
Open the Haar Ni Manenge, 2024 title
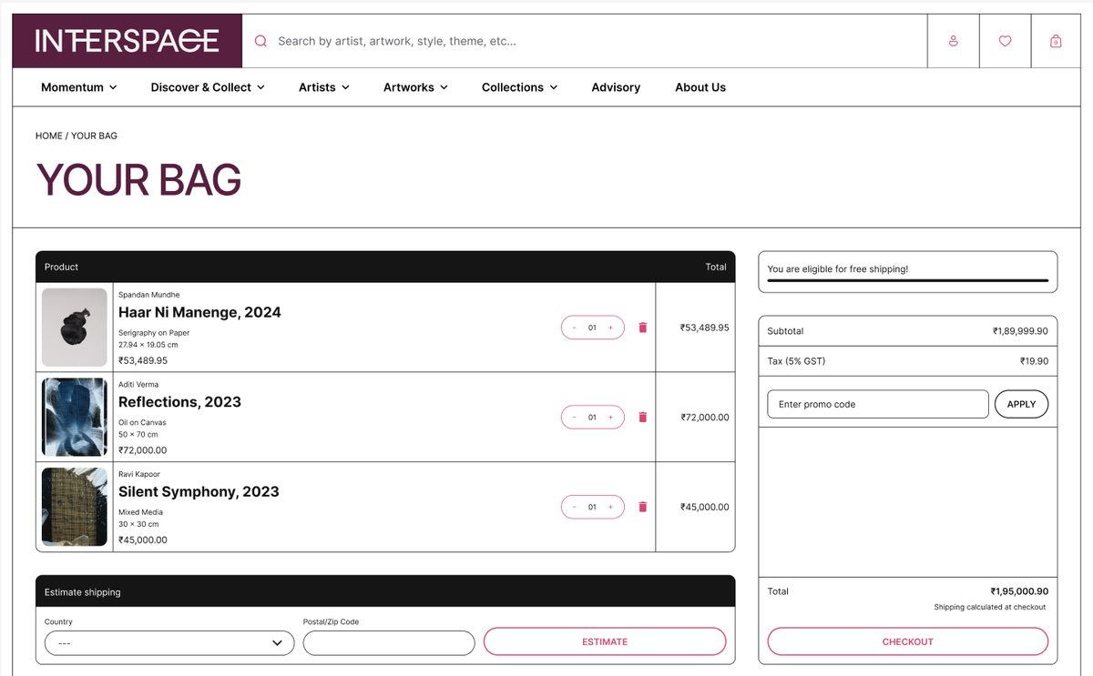click(x=199, y=312)
